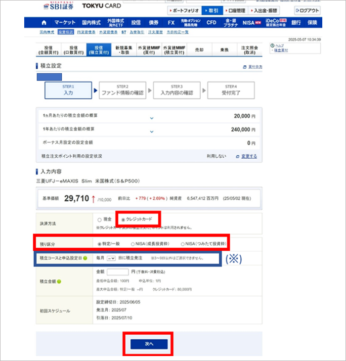Expand 1年あたりの積立金額 details chevron

[152, 131]
